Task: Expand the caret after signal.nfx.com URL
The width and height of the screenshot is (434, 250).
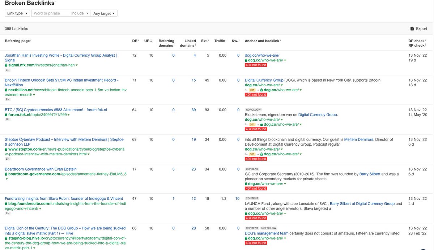Action: pyautogui.click(x=77, y=65)
